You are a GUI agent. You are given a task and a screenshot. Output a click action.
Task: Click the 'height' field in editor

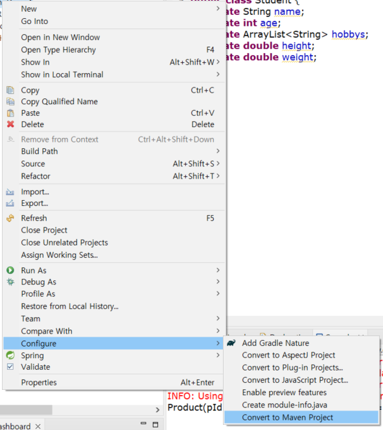pos(297,45)
